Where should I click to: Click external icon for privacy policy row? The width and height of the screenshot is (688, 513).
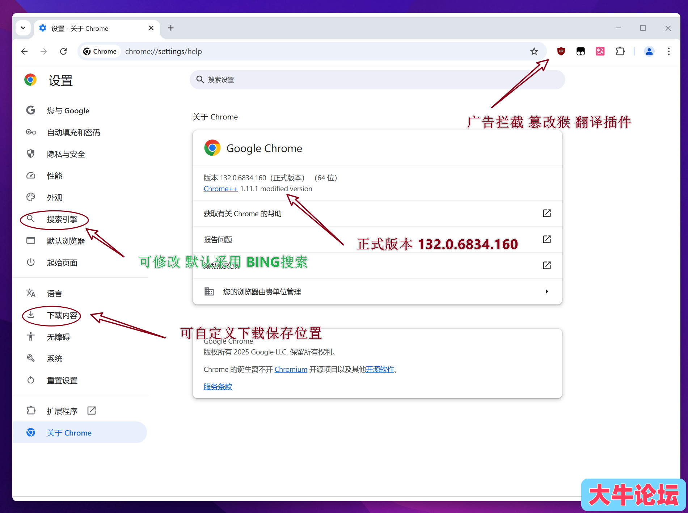click(547, 265)
